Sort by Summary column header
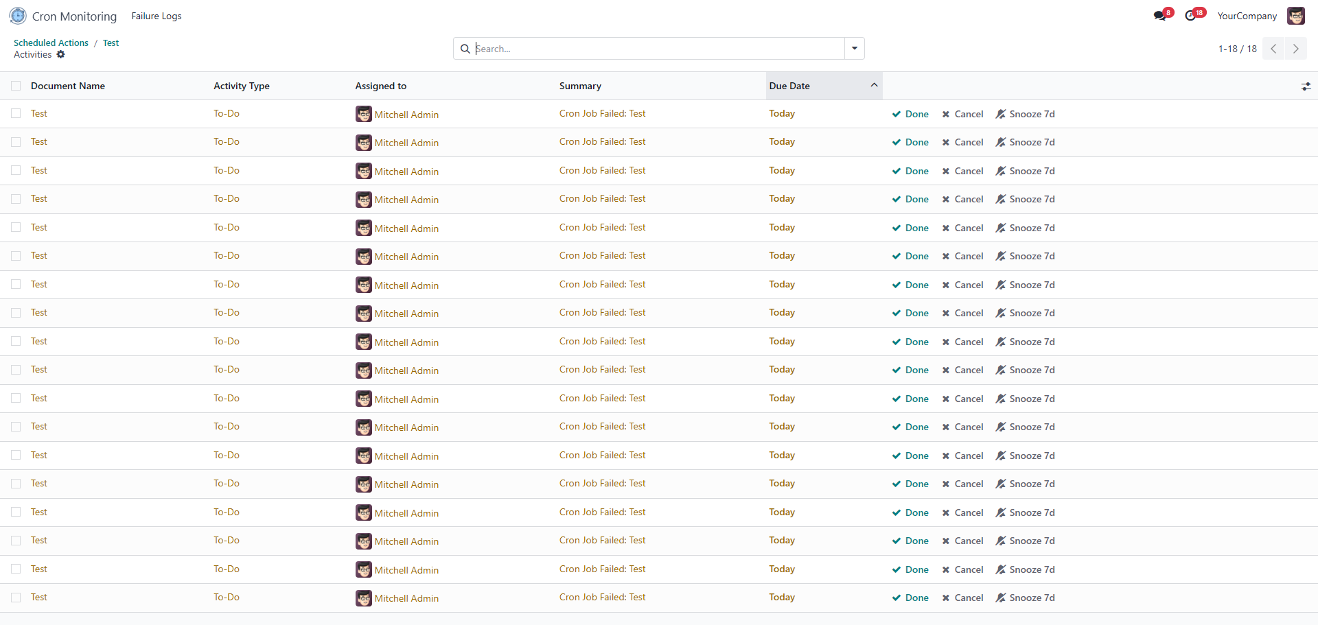Image resolution: width=1318 pixels, height=625 pixels. (x=580, y=86)
